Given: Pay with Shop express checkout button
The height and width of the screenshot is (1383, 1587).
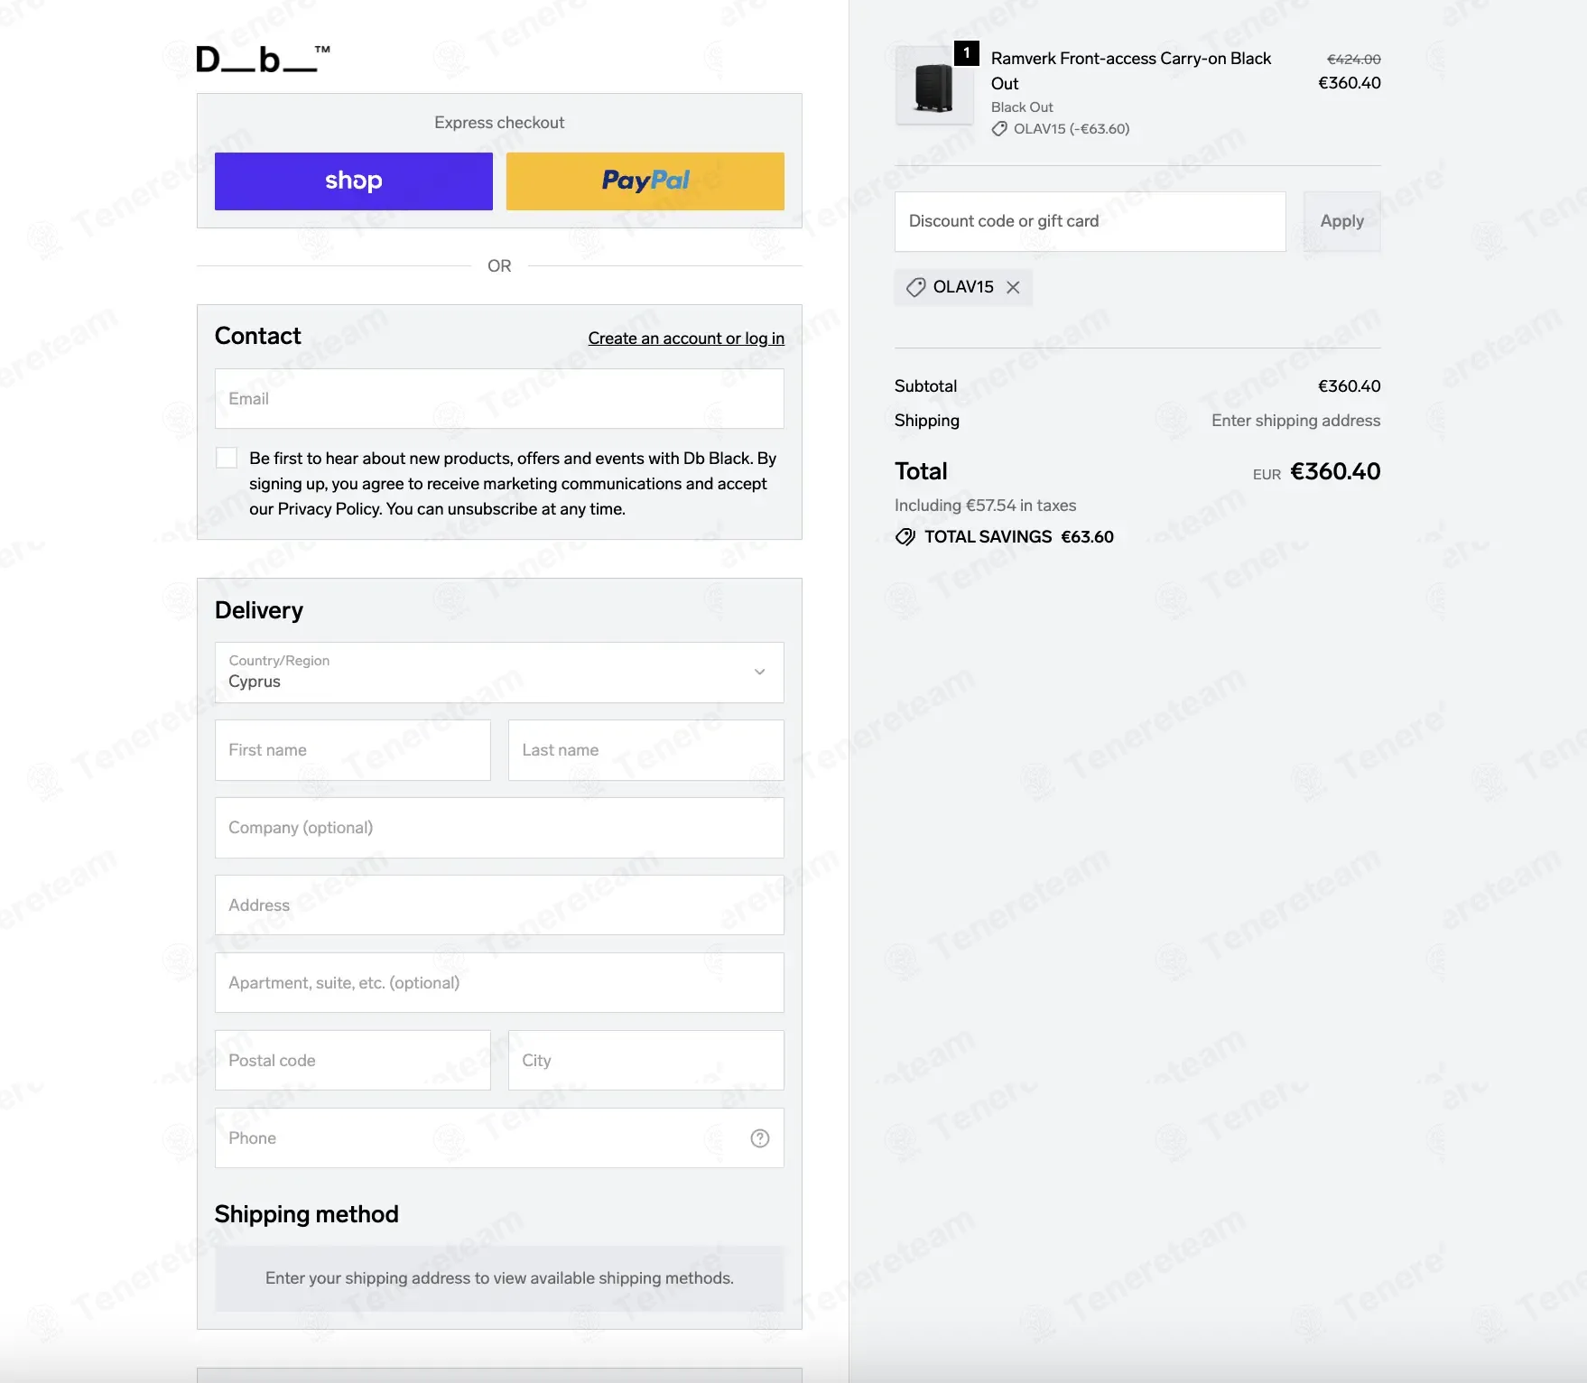Looking at the screenshot, I should click(354, 181).
